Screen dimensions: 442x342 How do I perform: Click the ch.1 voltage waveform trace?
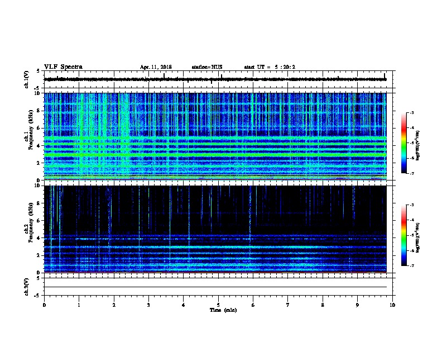(x=215, y=79)
